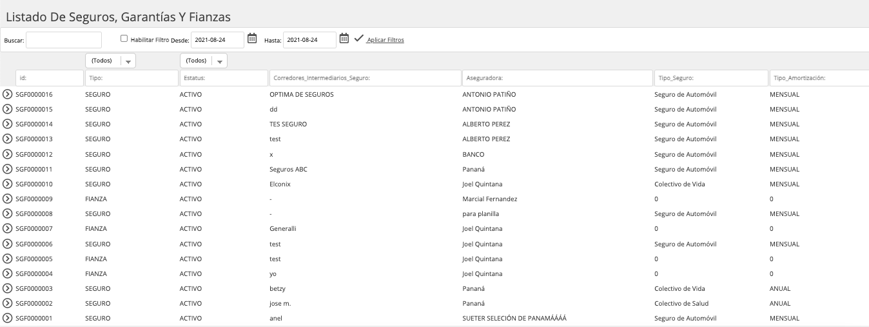Click the ANUAL cell in row SGF0000003
This screenshot has height=327, width=869.
point(780,288)
